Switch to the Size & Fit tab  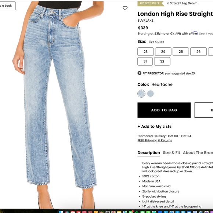click(x=171, y=152)
